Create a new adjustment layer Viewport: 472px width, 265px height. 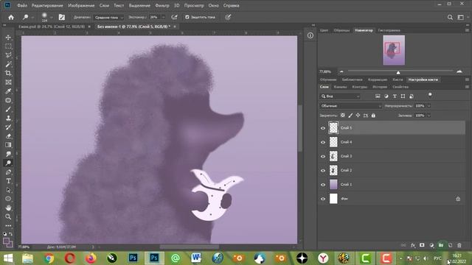click(x=431, y=245)
